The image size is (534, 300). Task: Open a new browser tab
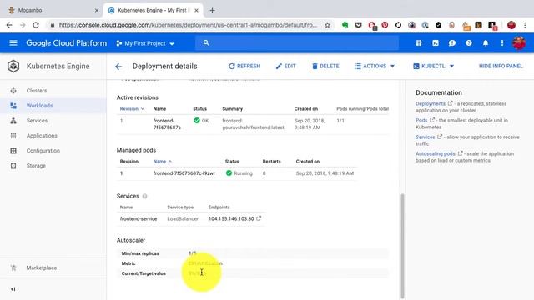212,11
